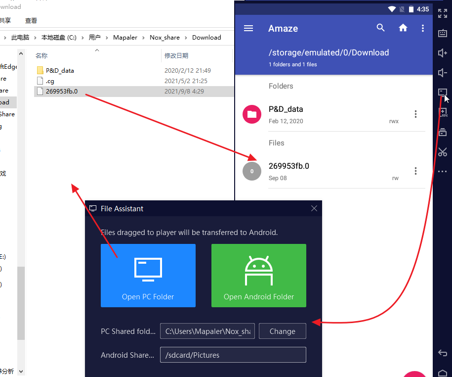The height and width of the screenshot is (377, 452).
Task: Click the Change shared folder button
Action: pos(282,331)
